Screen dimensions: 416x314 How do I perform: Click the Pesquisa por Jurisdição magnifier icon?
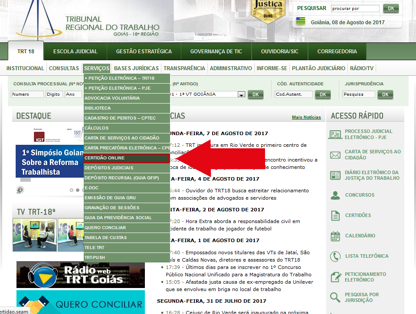(335, 298)
